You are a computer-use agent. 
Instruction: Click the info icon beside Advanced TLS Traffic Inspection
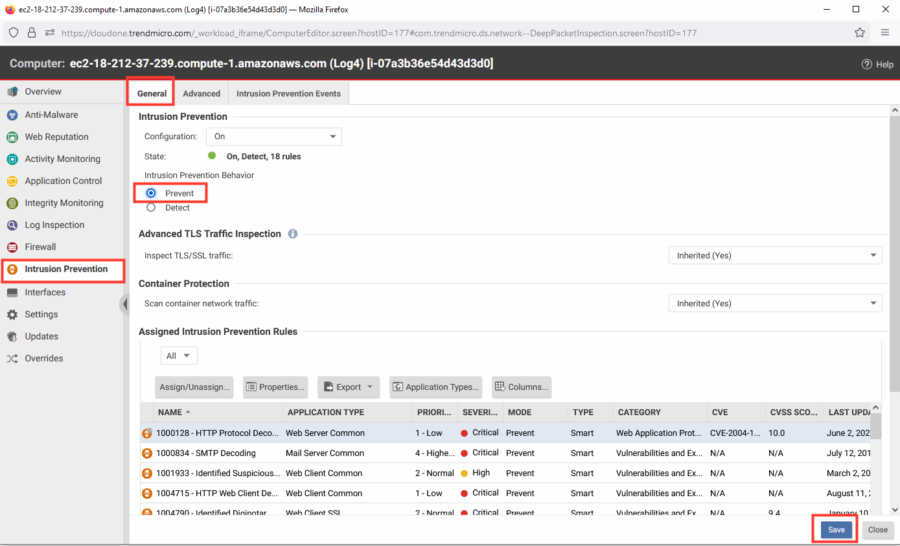tap(293, 234)
